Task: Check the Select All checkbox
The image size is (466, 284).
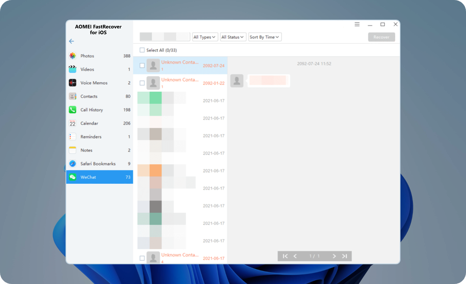Action: (142, 50)
